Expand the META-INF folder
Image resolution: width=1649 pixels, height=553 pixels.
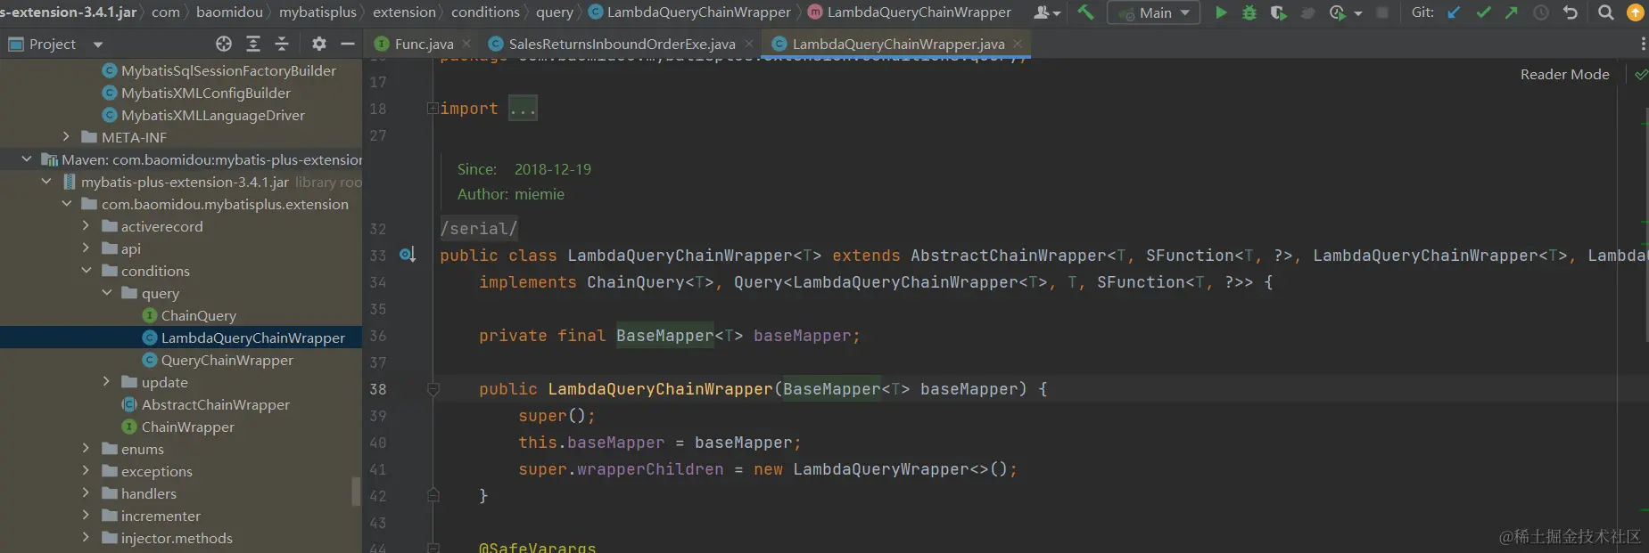[x=66, y=137]
